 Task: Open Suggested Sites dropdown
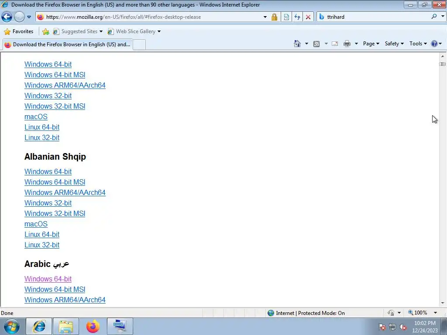[x=78, y=31]
